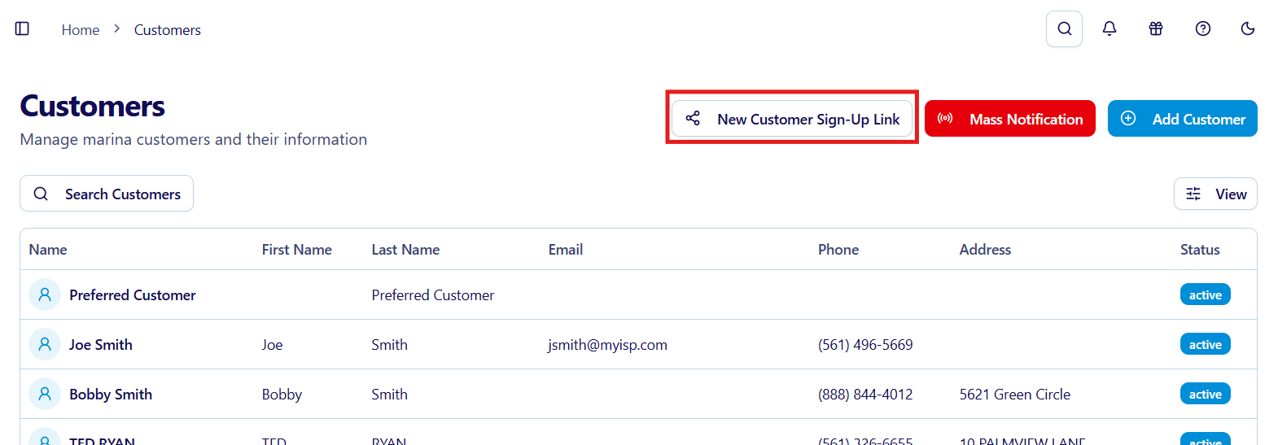The image size is (1278, 445).
Task: Sort by the Status column header
Action: tap(1200, 250)
